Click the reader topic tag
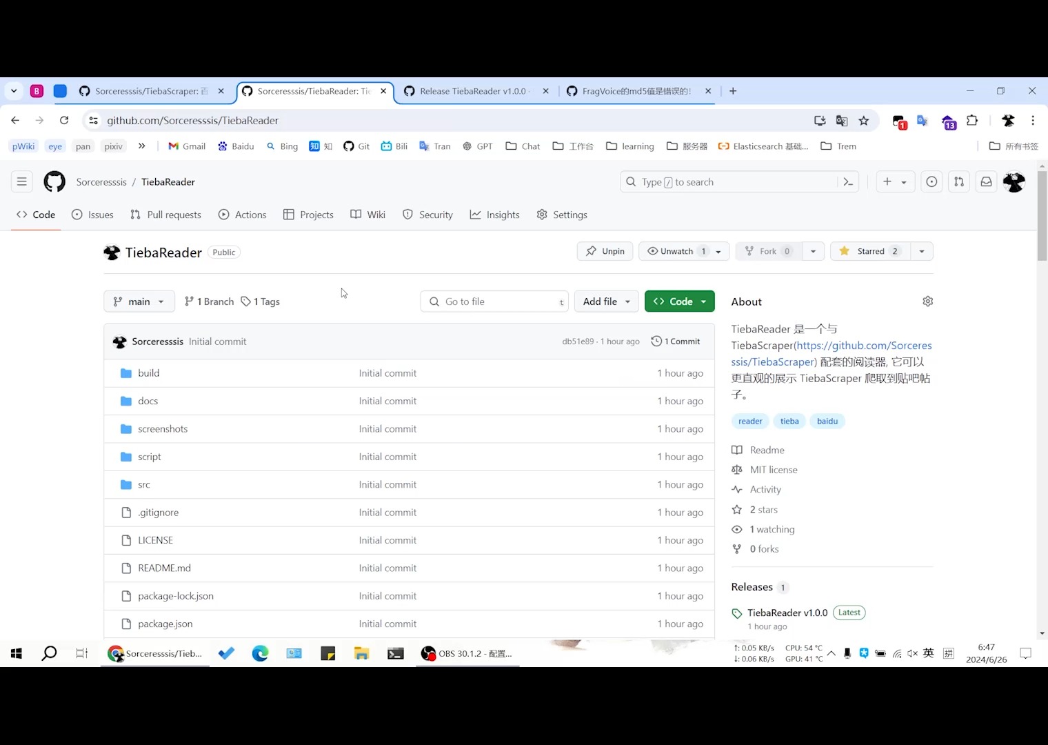This screenshot has width=1048, height=745. tap(750, 421)
